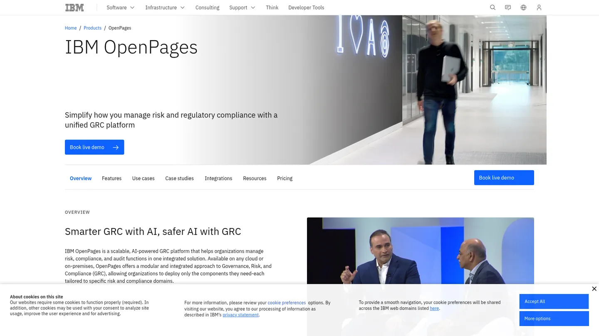599x336 pixels.
Task: Select the Overview tab
Action: pyautogui.click(x=81, y=178)
